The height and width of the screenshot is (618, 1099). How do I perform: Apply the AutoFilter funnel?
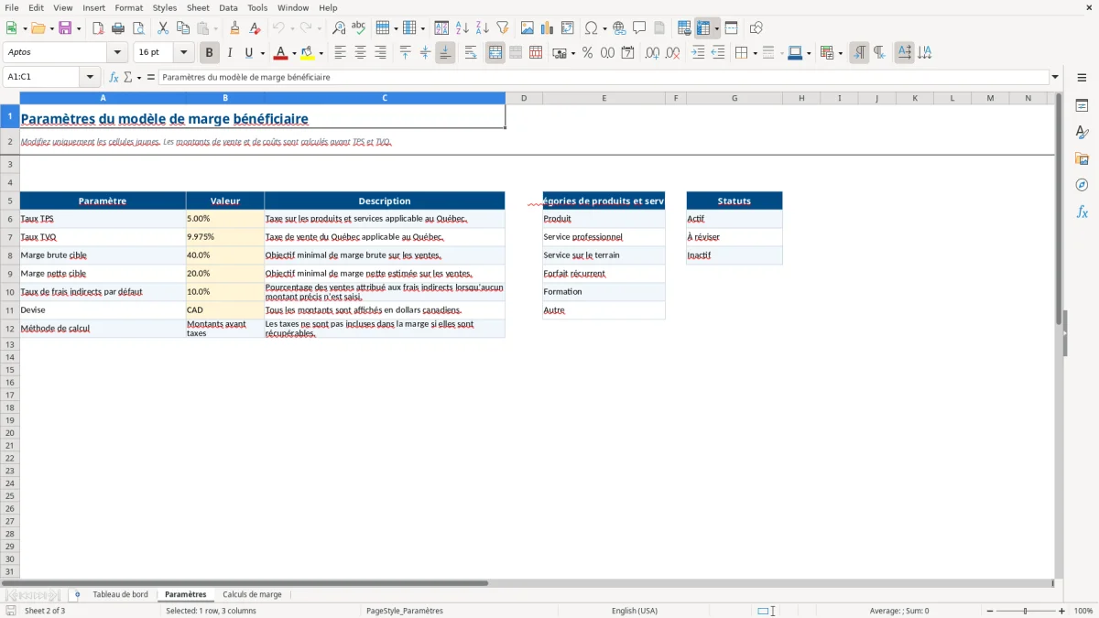click(x=503, y=28)
